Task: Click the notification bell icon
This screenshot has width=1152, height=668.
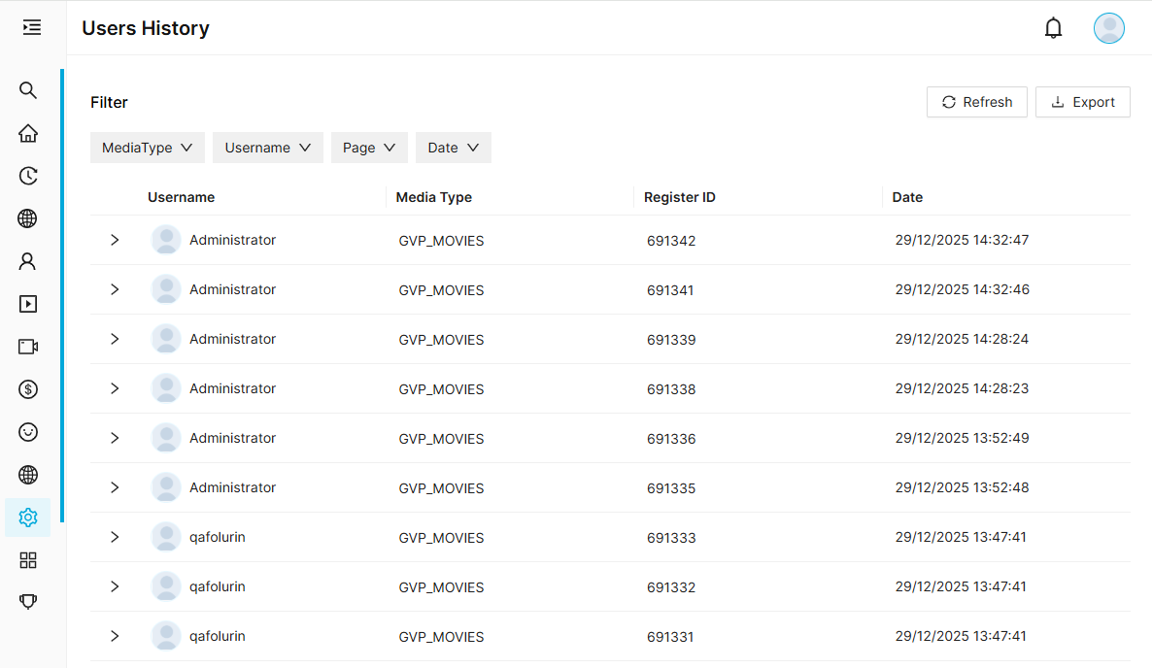Action: tap(1053, 28)
